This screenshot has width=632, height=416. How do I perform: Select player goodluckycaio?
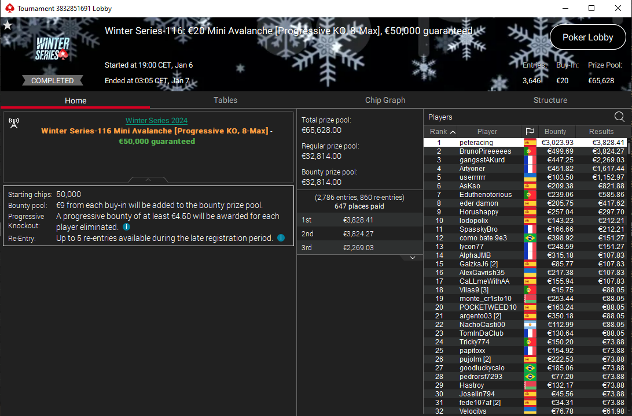[x=525, y=367]
